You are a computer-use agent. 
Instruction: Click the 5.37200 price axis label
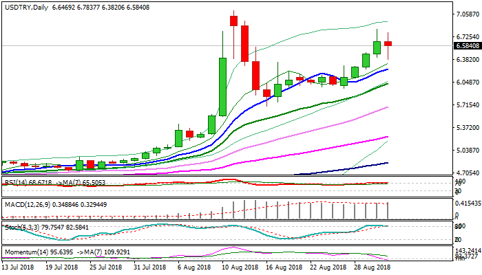tap(467, 128)
